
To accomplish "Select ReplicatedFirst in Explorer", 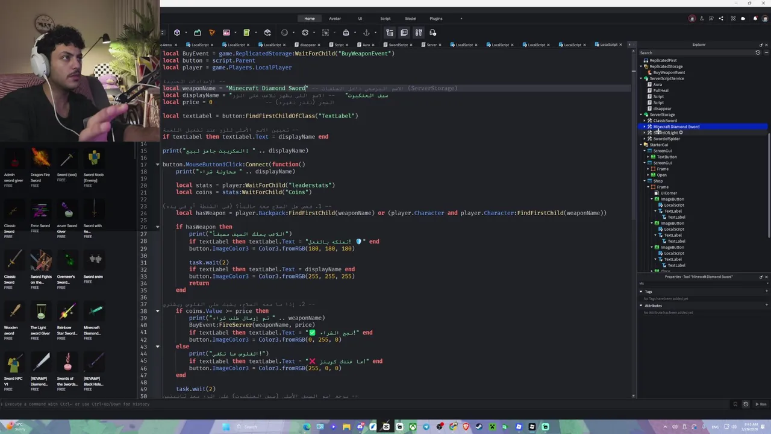I will coord(663,60).
